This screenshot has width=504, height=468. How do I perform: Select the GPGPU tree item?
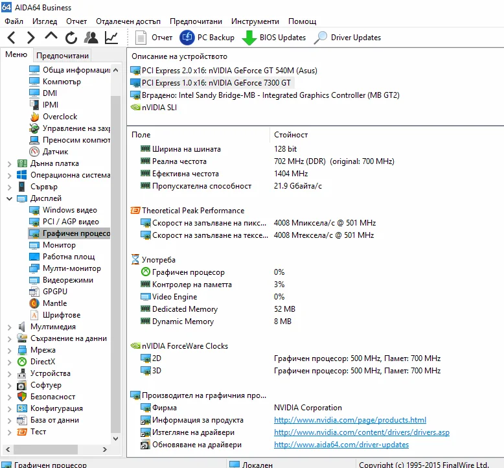48,292
